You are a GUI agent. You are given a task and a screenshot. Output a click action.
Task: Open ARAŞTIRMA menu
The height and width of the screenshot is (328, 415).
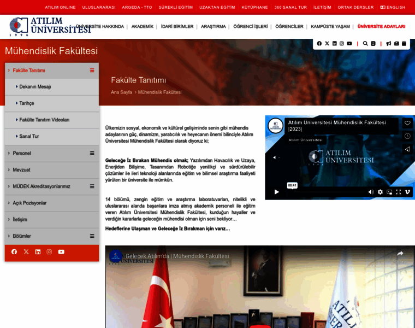tap(214, 26)
